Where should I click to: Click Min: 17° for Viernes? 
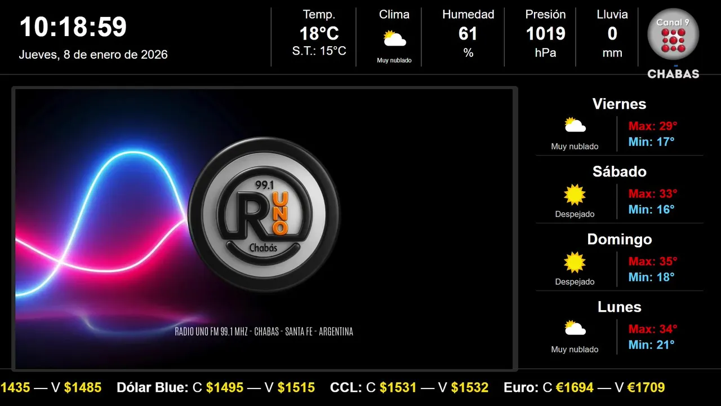pos(652,142)
